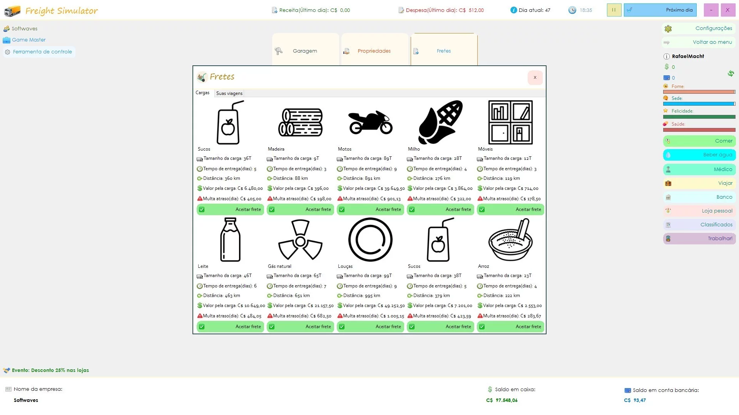
Task: Go back with Voltar ao menu
Action: [x=699, y=42]
